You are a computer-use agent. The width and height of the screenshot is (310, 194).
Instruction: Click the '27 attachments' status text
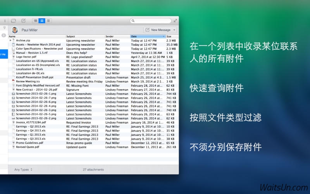coord(93,170)
